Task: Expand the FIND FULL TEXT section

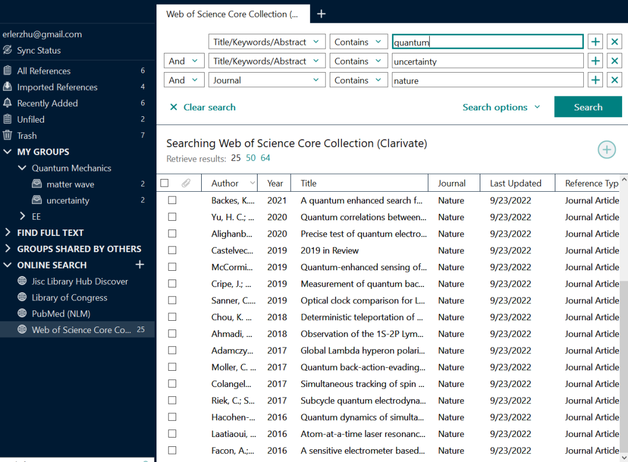Action: pyautogui.click(x=8, y=232)
